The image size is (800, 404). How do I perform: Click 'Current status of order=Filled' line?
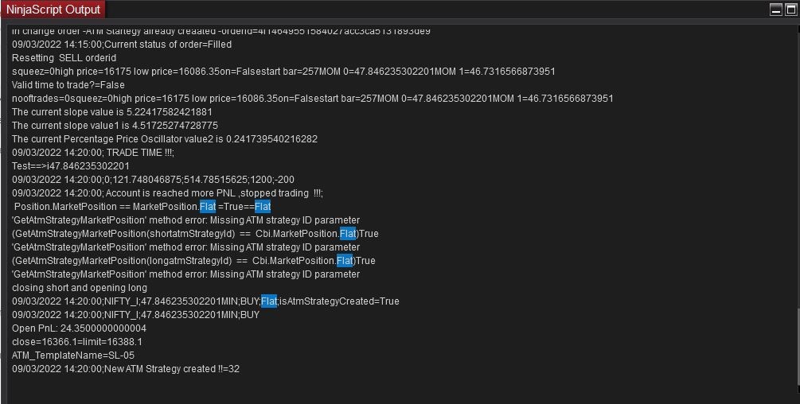click(122, 45)
